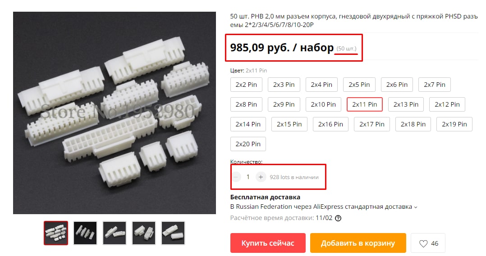The image size is (486, 256).
Task: Choose the 2x7 Pin option
Action: (434, 85)
